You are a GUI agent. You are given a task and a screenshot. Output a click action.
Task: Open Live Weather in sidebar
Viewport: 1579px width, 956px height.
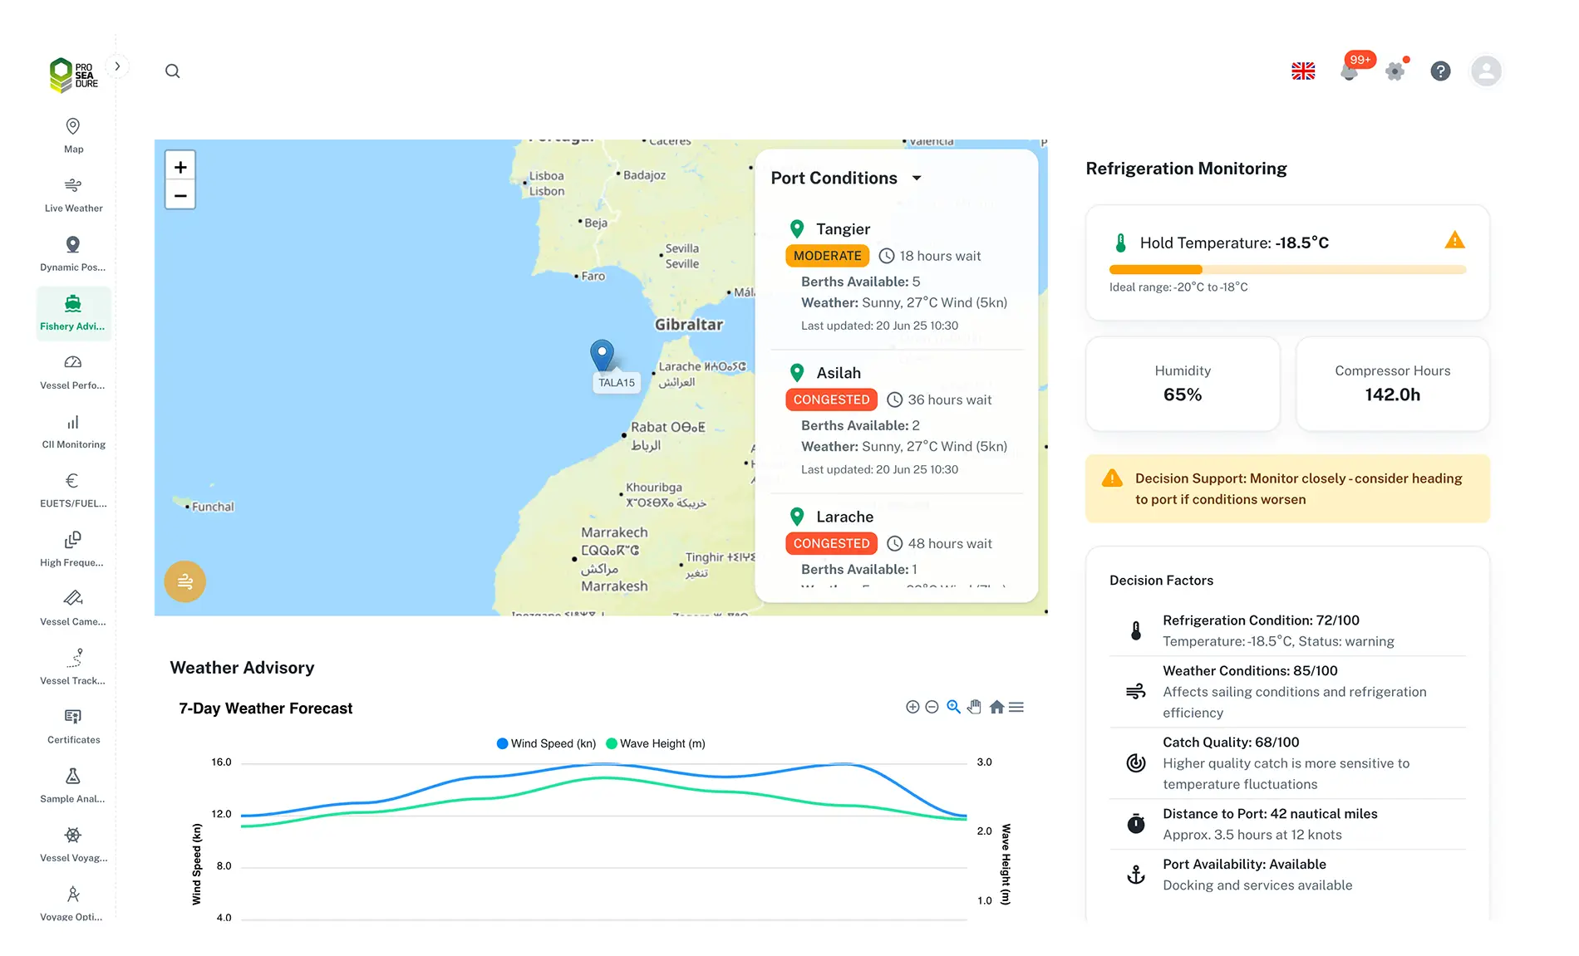pos(73,195)
